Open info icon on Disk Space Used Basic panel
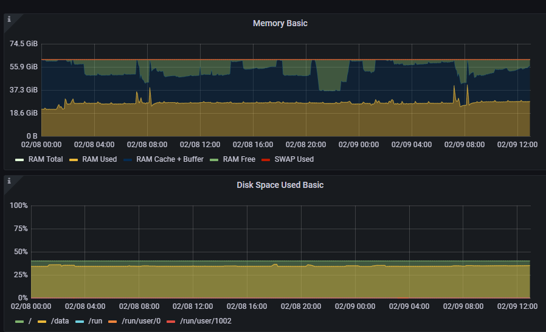Screen dimensions: 546x332 (9, 181)
